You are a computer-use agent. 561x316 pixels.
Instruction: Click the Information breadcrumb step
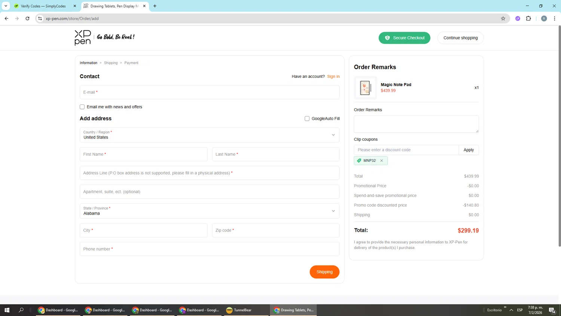coord(88,63)
